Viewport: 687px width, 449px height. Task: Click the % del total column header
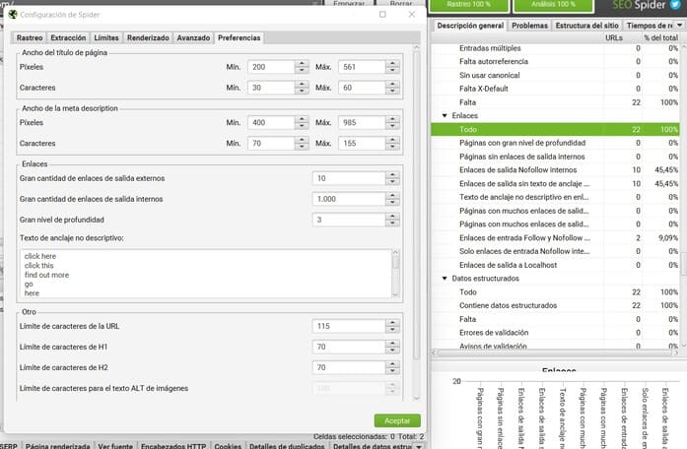(660, 37)
